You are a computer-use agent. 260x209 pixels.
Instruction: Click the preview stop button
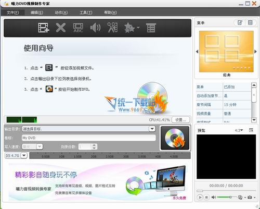(x=206, y=197)
